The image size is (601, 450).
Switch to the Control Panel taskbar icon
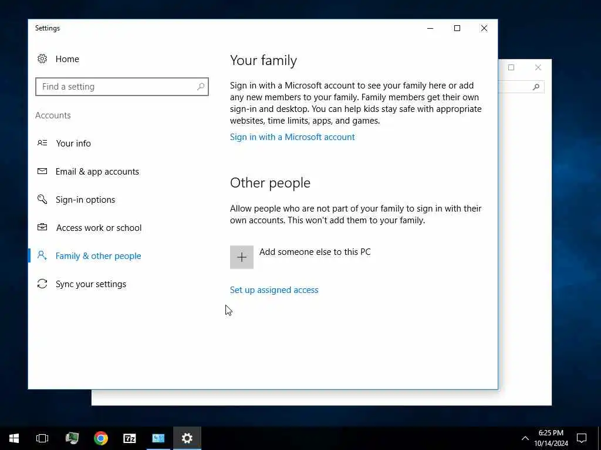[x=158, y=438]
